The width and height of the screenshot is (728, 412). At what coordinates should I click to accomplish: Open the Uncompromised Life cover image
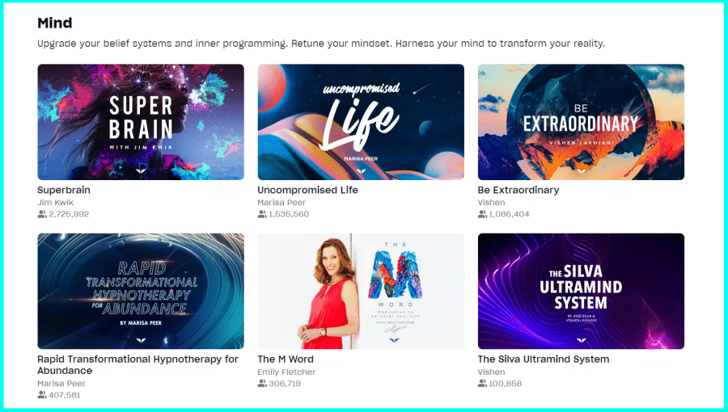coord(361,122)
